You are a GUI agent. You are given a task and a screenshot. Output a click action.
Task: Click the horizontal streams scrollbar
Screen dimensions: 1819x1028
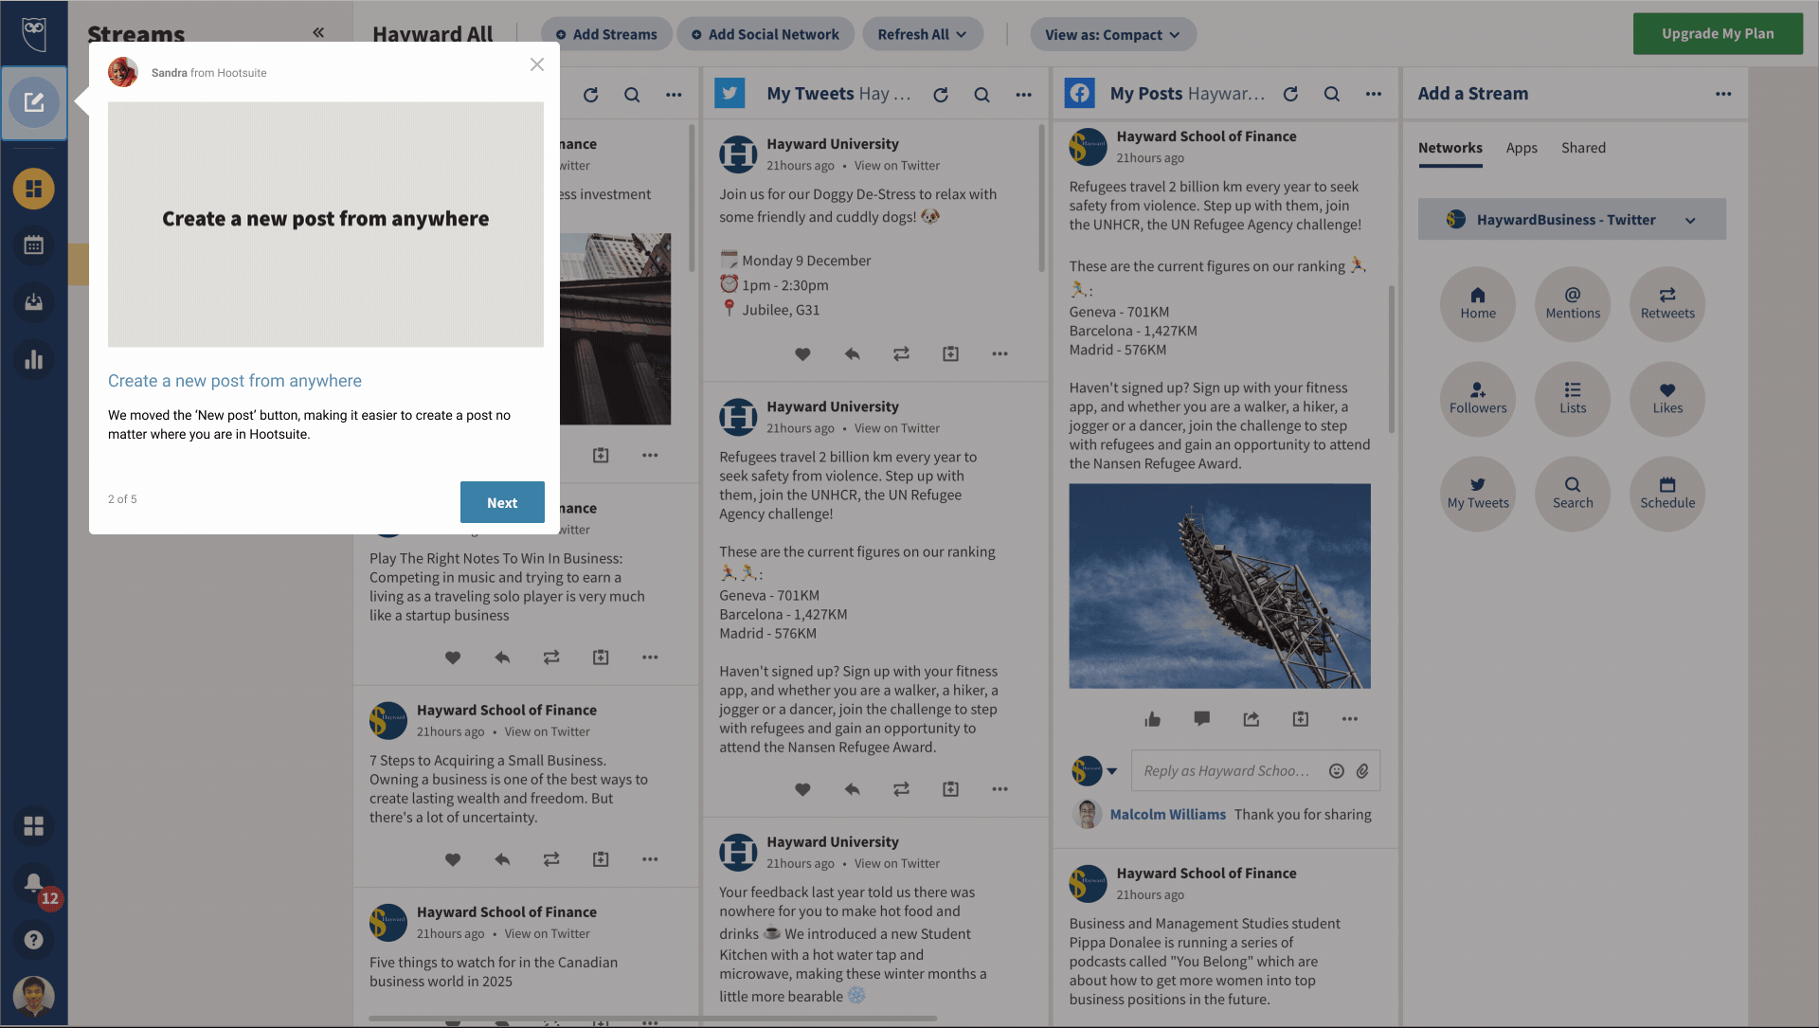(653, 1019)
